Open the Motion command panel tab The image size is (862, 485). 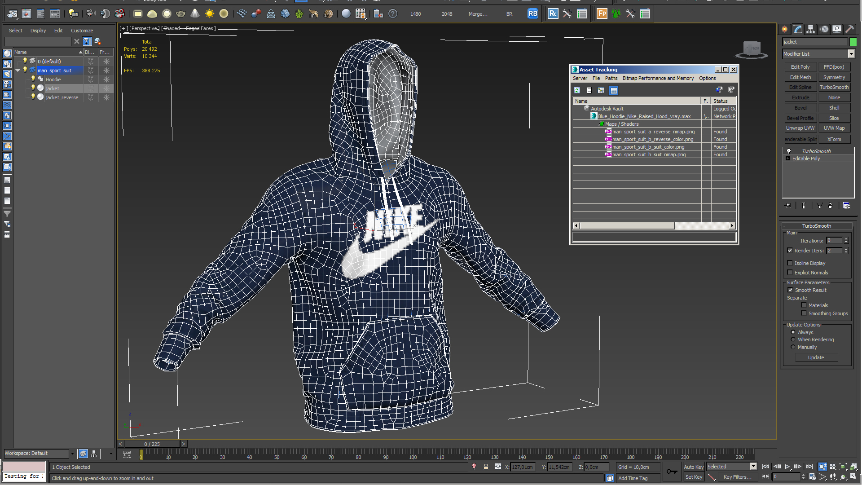[x=824, y=29]
